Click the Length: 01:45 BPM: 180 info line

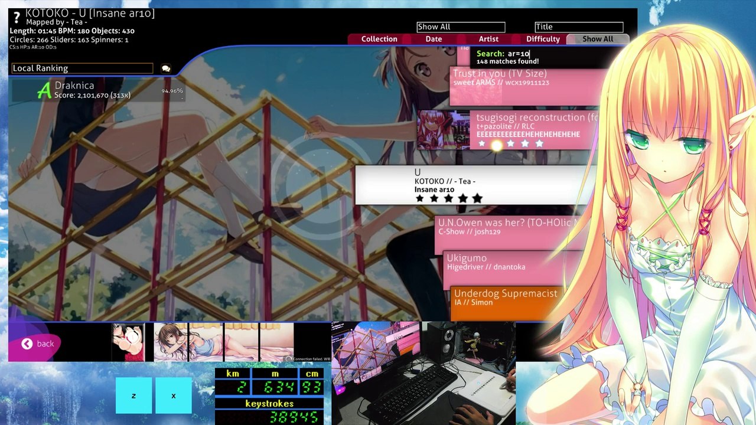(x=72, y=31)
